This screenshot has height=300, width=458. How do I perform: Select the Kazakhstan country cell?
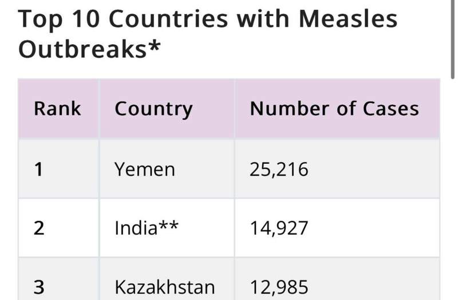(167, 279)
